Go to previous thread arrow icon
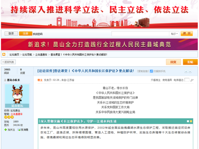 pos(186,71)
